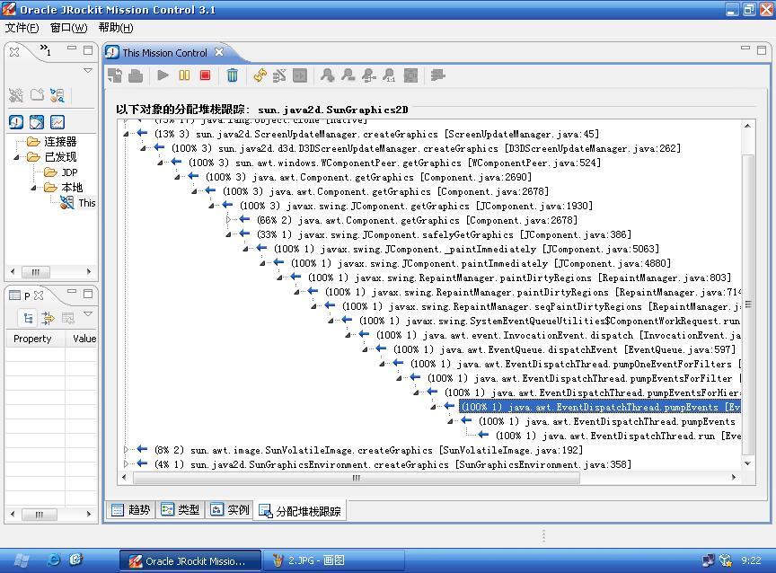Screen dimensions: 776x573
Task: Click the stack trace horizontal scrollbar thumb
Action: tap(357, 478)
